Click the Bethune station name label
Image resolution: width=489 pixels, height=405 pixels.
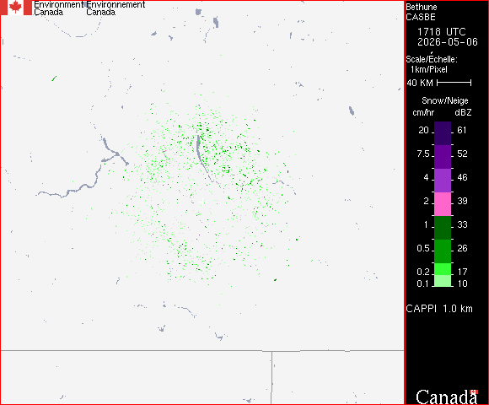tap(422, 7)
